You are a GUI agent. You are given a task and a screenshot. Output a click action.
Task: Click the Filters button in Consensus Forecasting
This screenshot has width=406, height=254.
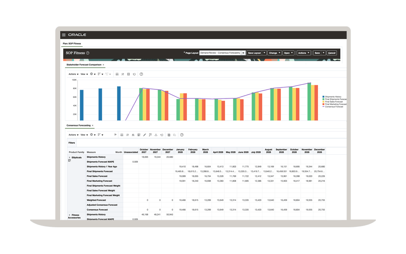(x=71, y=143)
